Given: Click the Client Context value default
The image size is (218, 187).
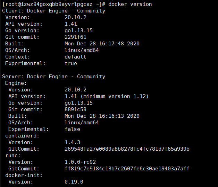Looking at the screenshot, I should [75, 57].
